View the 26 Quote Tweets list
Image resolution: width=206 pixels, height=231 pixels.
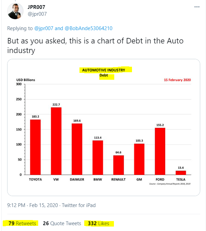(x=62, y=223)
